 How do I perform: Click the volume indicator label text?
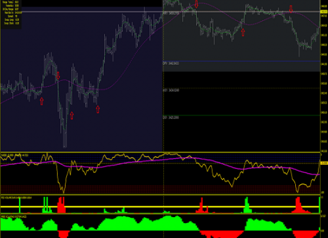(x=16, y=198)
